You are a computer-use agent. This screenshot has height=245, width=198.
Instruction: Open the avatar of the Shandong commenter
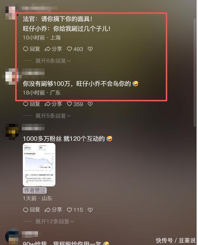point(12,132)
